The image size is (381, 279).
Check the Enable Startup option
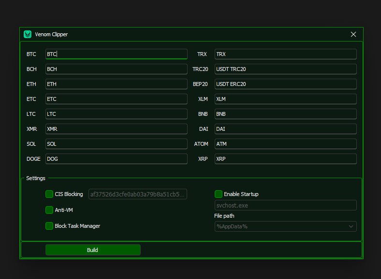point(219,194)
